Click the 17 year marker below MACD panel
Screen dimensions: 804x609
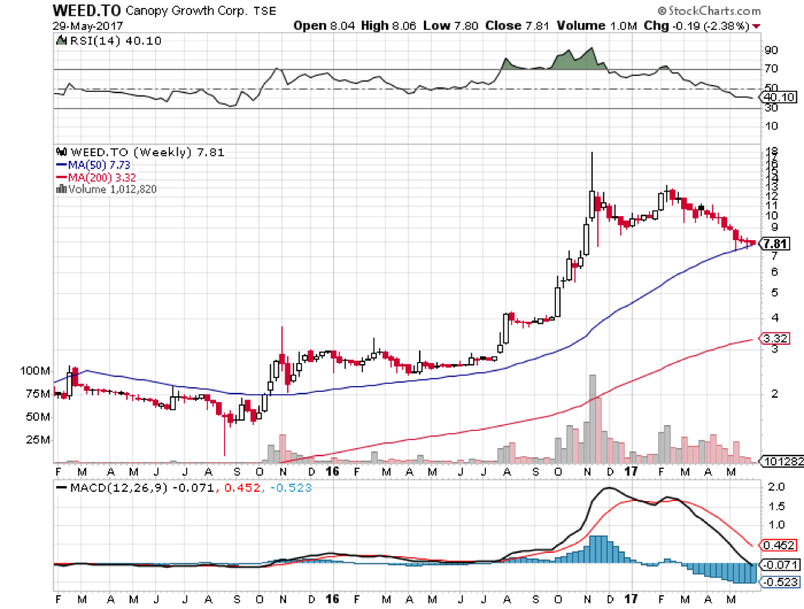coord(631,599)
